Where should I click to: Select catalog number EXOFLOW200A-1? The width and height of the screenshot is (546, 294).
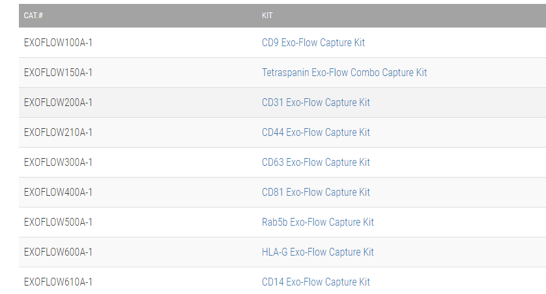pos(58,103)
